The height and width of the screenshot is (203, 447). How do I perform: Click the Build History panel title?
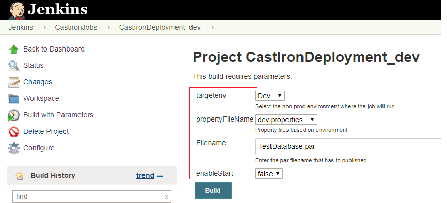click(53, 175)
